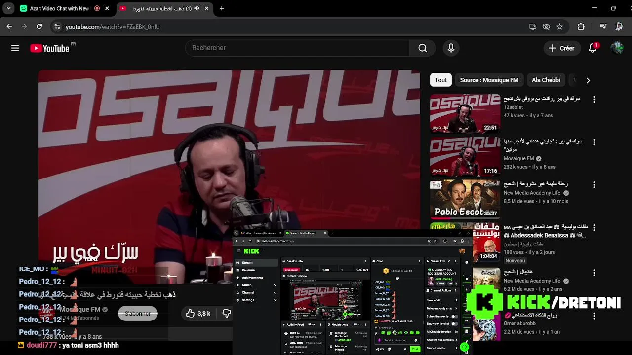632x355 pixels.
Task: Toggle Emotes-only chat in Kick dashboard
Action: tap(454, 324)
